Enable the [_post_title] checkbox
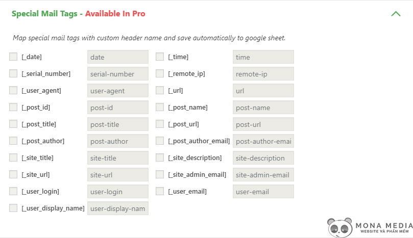Image resolution: width=413 pixels, height=238 pixels. coord(13,124)
